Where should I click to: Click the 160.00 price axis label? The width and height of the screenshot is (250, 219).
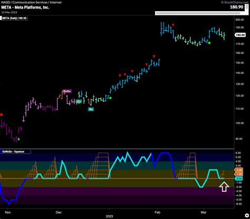[x=239, y=53]
